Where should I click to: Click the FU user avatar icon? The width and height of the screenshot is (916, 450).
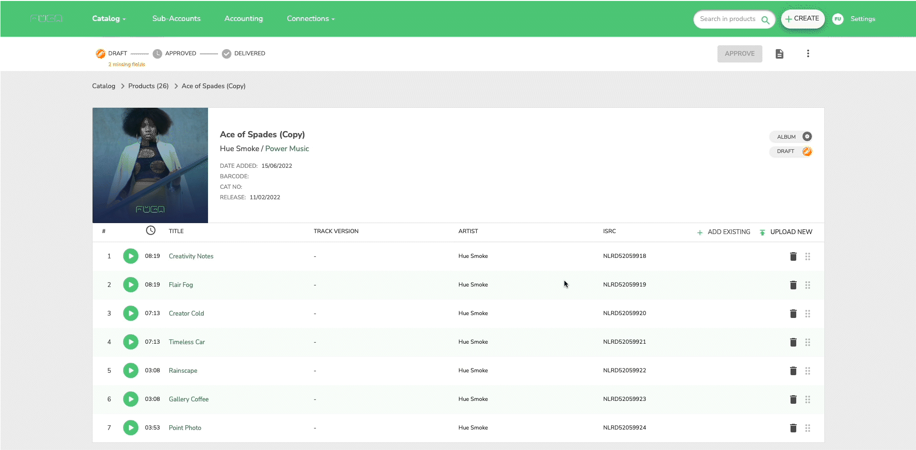point(838,19)
